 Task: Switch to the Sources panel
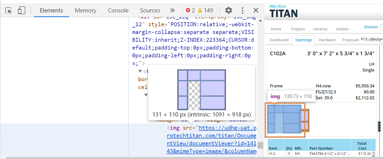coord(150,10)
